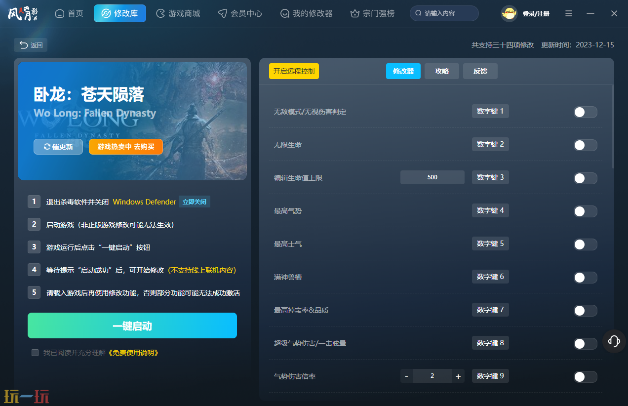Click hotkey 数字键 3 button
Screen dimensions: 628x406
[490, 177]
